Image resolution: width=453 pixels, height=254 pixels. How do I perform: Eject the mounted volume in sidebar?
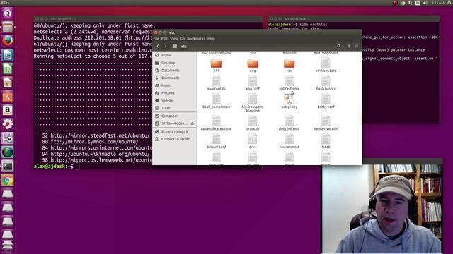coord(192,123)
